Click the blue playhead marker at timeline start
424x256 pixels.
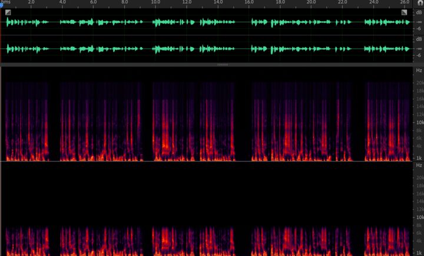point(2,5)
